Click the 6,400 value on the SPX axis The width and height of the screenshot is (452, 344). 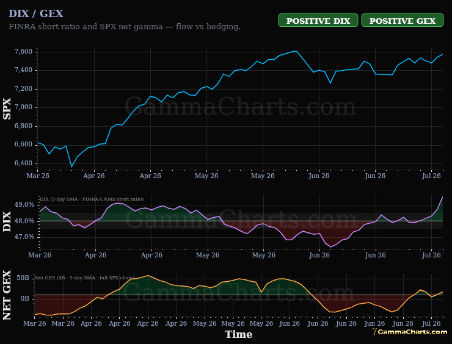click(23, 163)
